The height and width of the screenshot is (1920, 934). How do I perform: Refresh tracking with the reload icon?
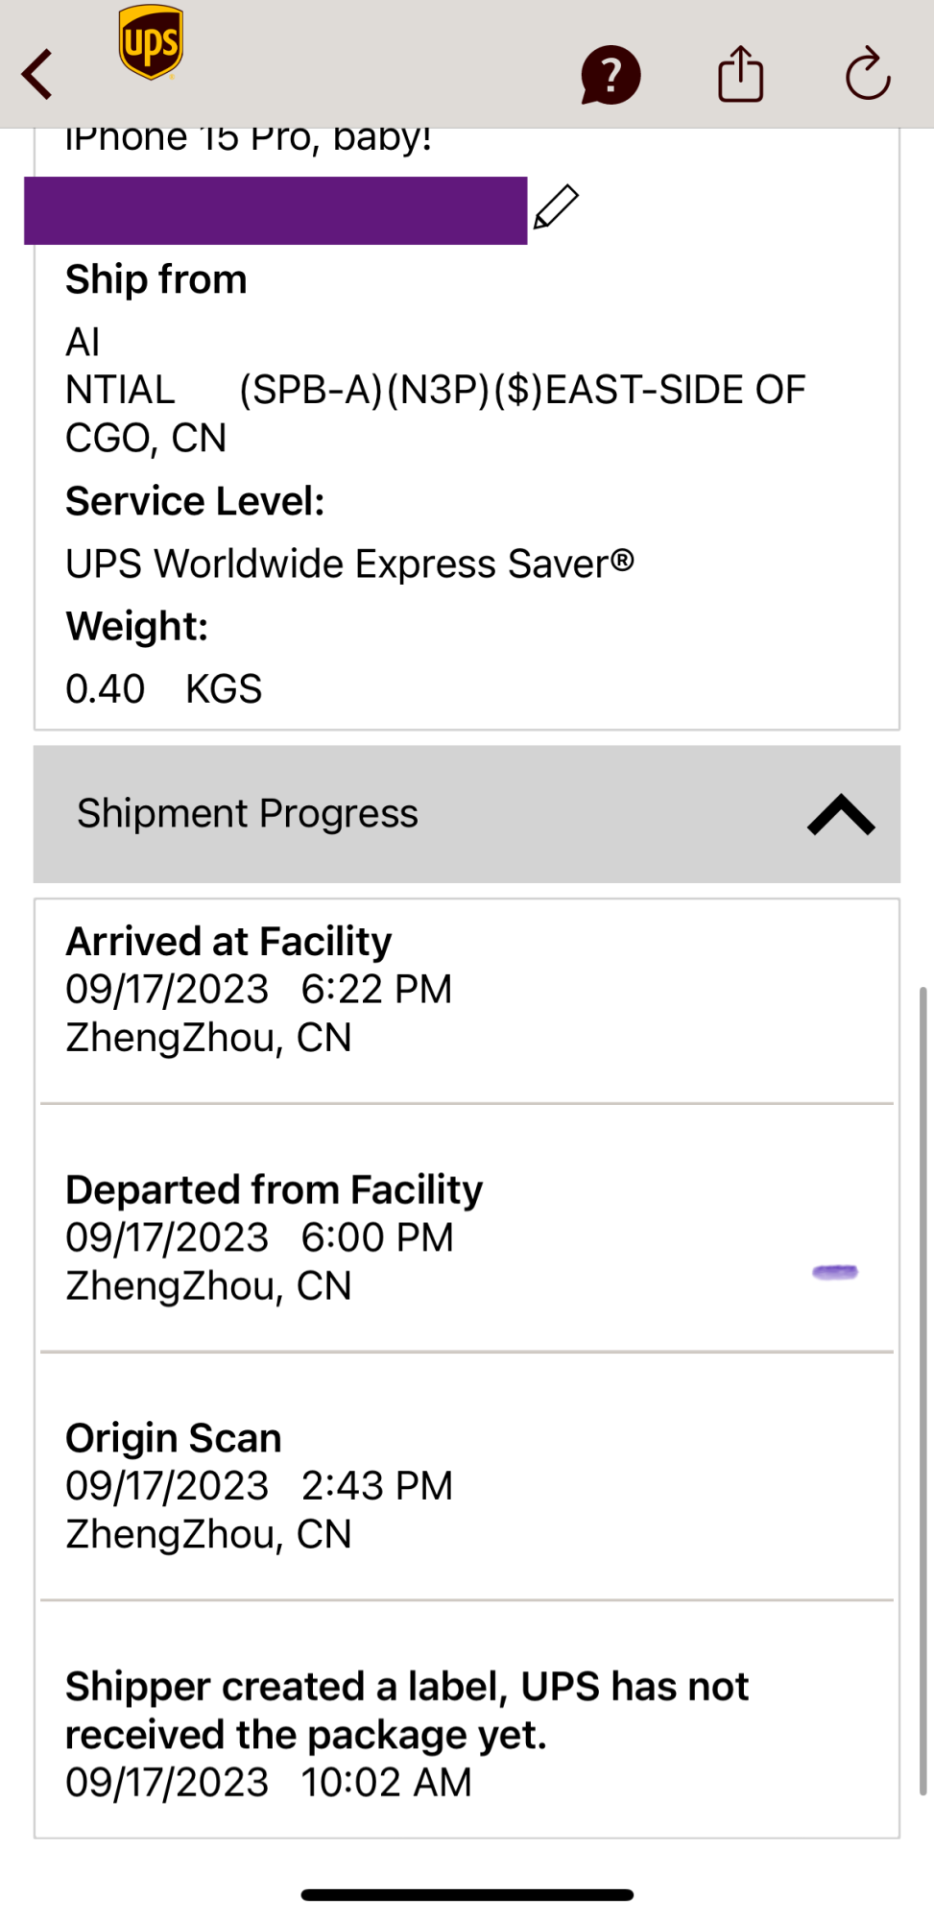click(x=868, y=74)
